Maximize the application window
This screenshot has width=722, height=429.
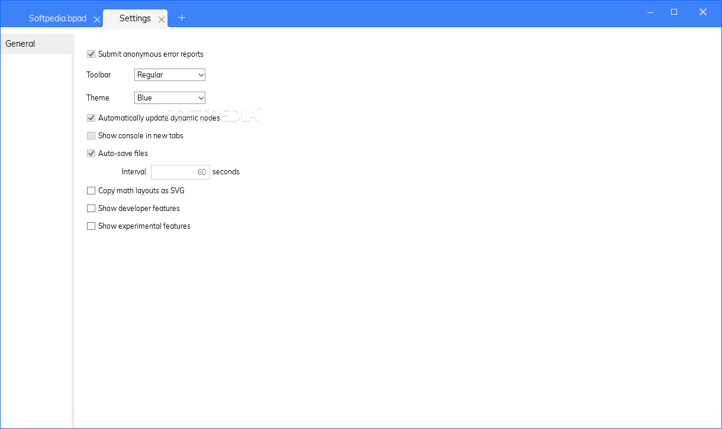click(673, 12)
